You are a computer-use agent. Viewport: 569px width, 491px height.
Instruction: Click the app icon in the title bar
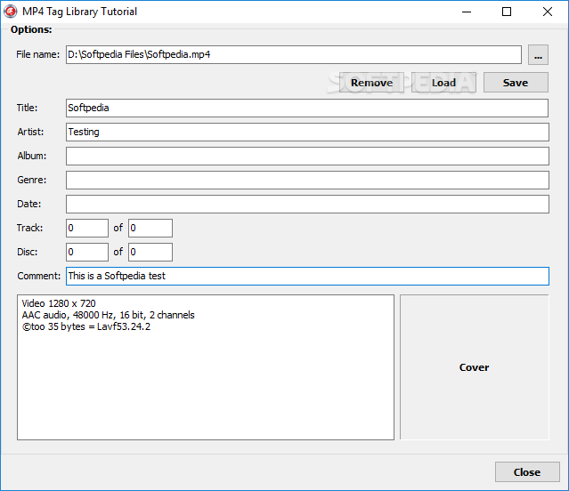(10, 12)
